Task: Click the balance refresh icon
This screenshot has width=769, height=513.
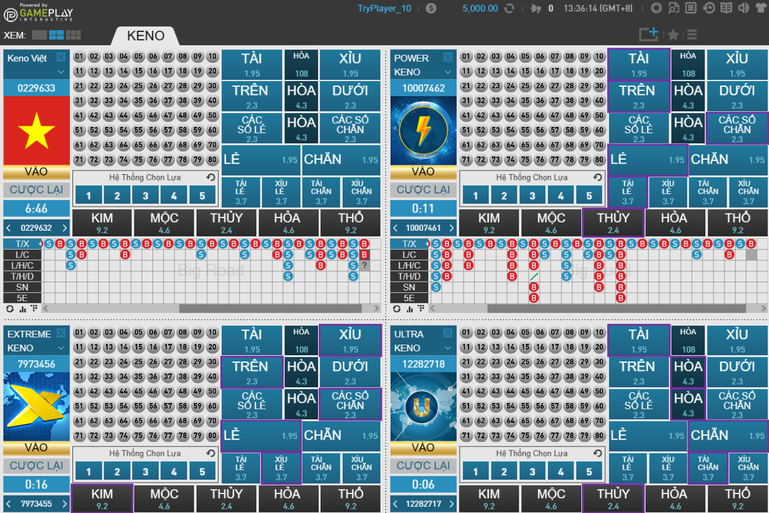Action: pyautogui.click(x=510, y=8)
